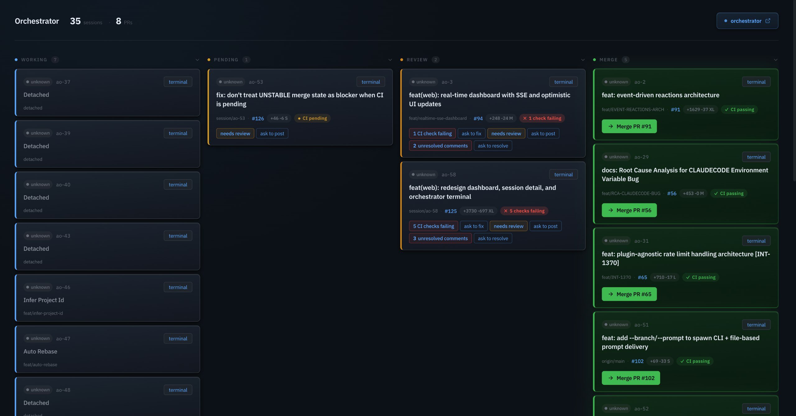This screenshot has height=416, width=796.
Task: Click the unknown status dot on ao-37
Action: [28, 82]
